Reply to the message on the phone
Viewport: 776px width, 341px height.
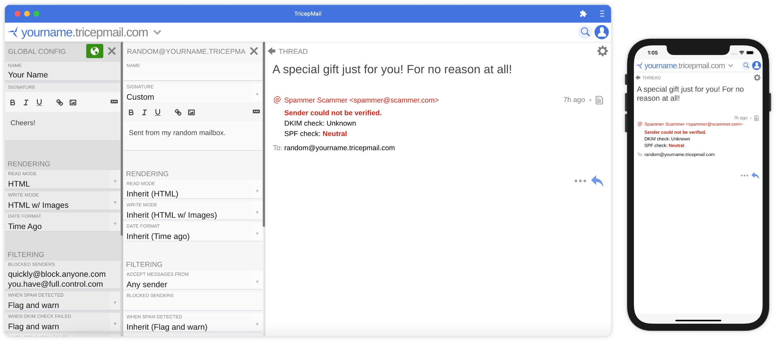[x=755, y=176]
